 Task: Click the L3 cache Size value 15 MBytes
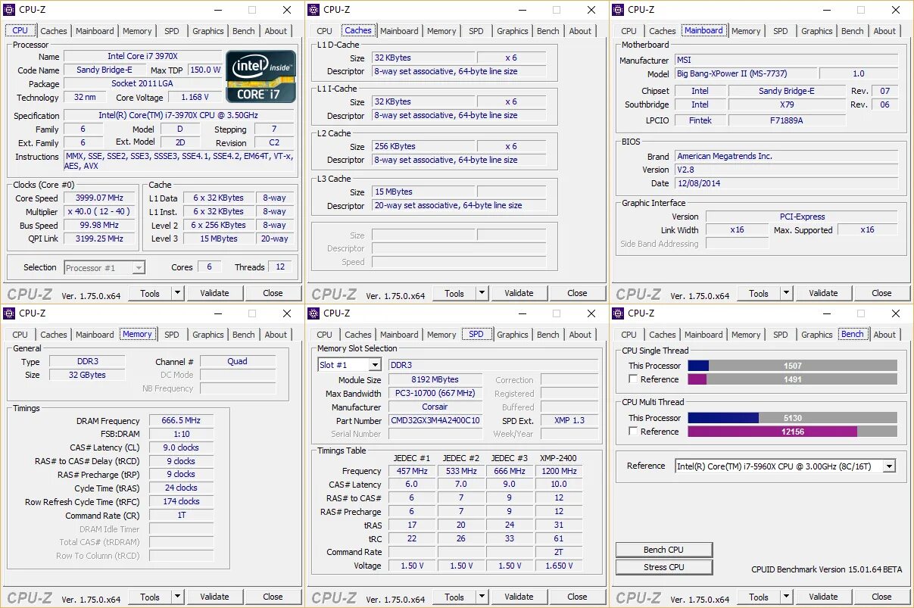[423, 192]
